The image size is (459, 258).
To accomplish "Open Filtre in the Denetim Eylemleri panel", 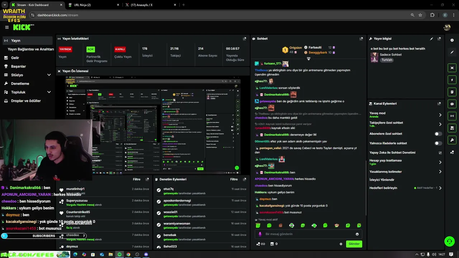I will point(234,179).
